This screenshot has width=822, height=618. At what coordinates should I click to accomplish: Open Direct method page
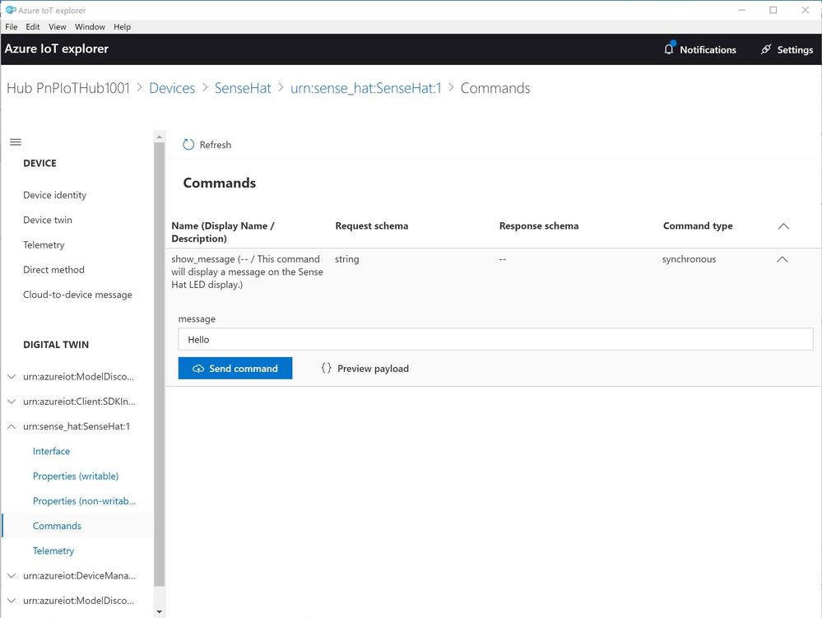pos(53,269)
